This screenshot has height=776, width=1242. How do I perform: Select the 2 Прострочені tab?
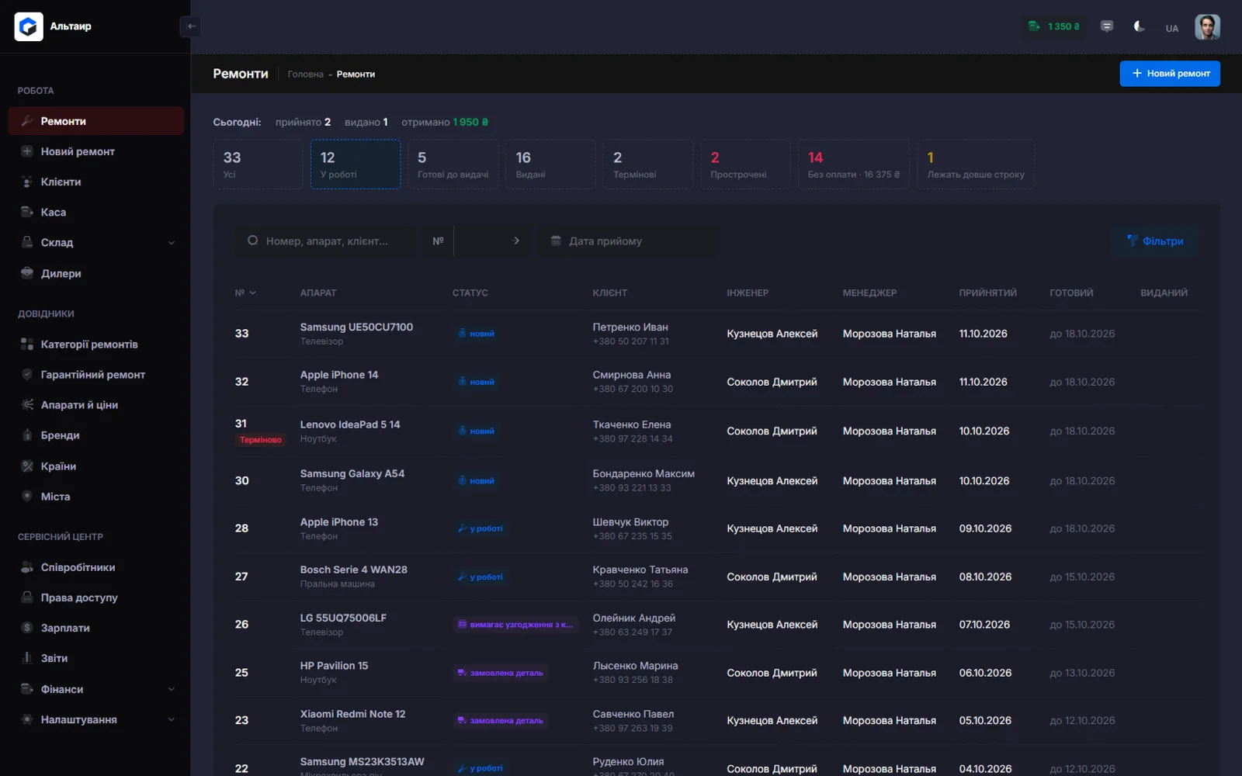click(745, 165)
